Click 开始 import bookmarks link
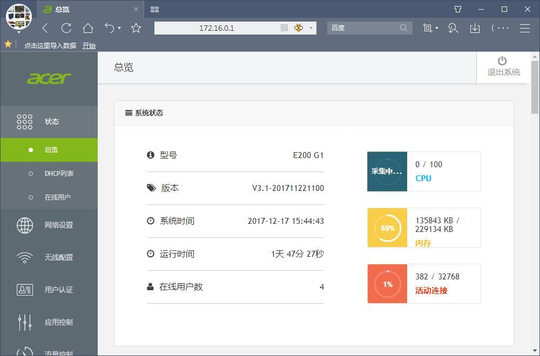Image resolution: width=540 pixels, height=356 pixels. pos(89,45)
